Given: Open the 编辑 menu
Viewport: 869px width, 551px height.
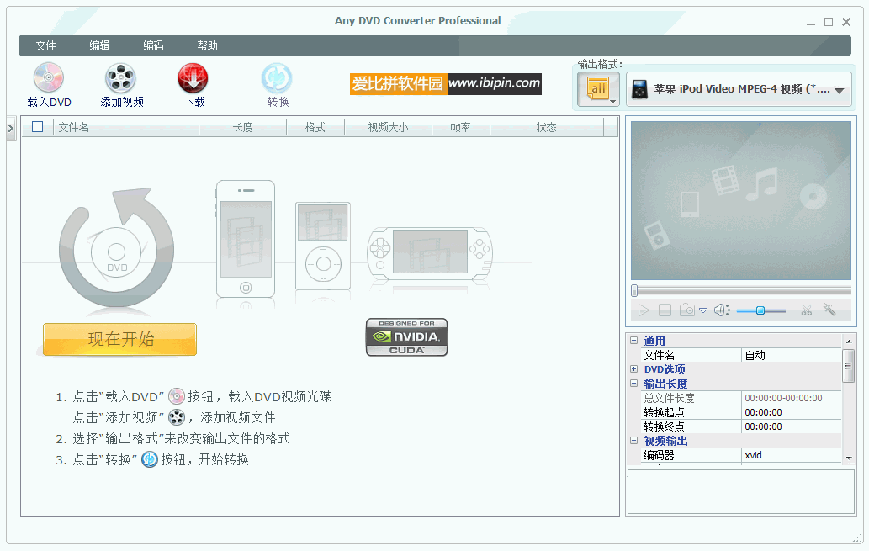Looking at the screenshot, I should (100, 45).
